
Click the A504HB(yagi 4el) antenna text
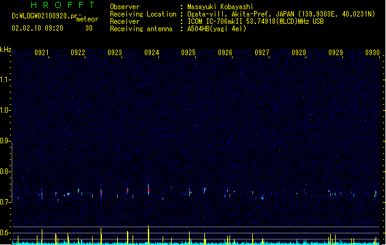(217, 29)
